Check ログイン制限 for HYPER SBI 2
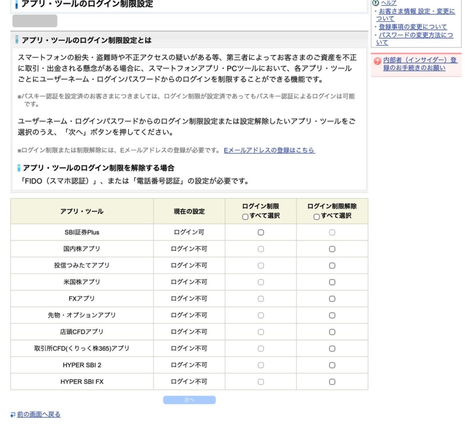472x429 pixels. pyautogui.click(x=261, y=365)
